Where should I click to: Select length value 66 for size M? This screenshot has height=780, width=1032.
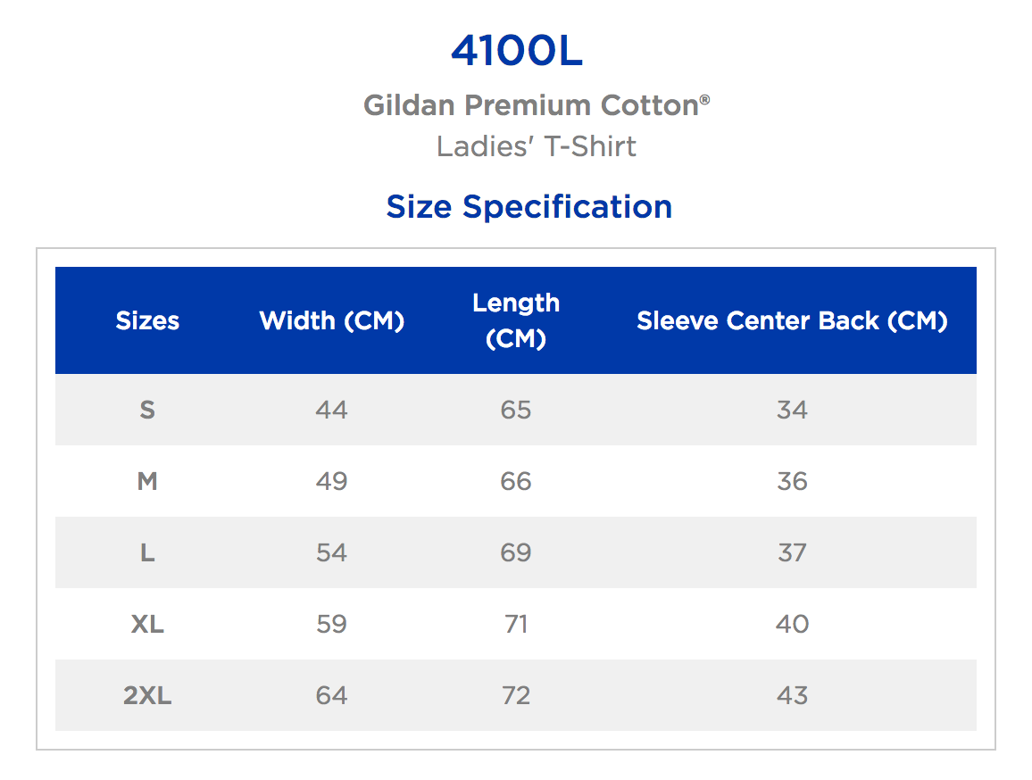click(516, 482)
